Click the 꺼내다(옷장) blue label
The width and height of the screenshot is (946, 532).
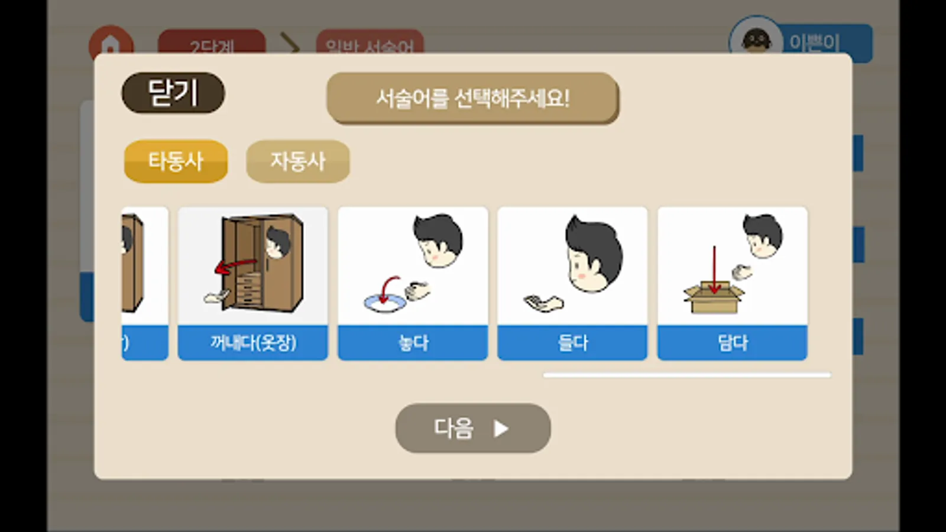tap(252, 342)
